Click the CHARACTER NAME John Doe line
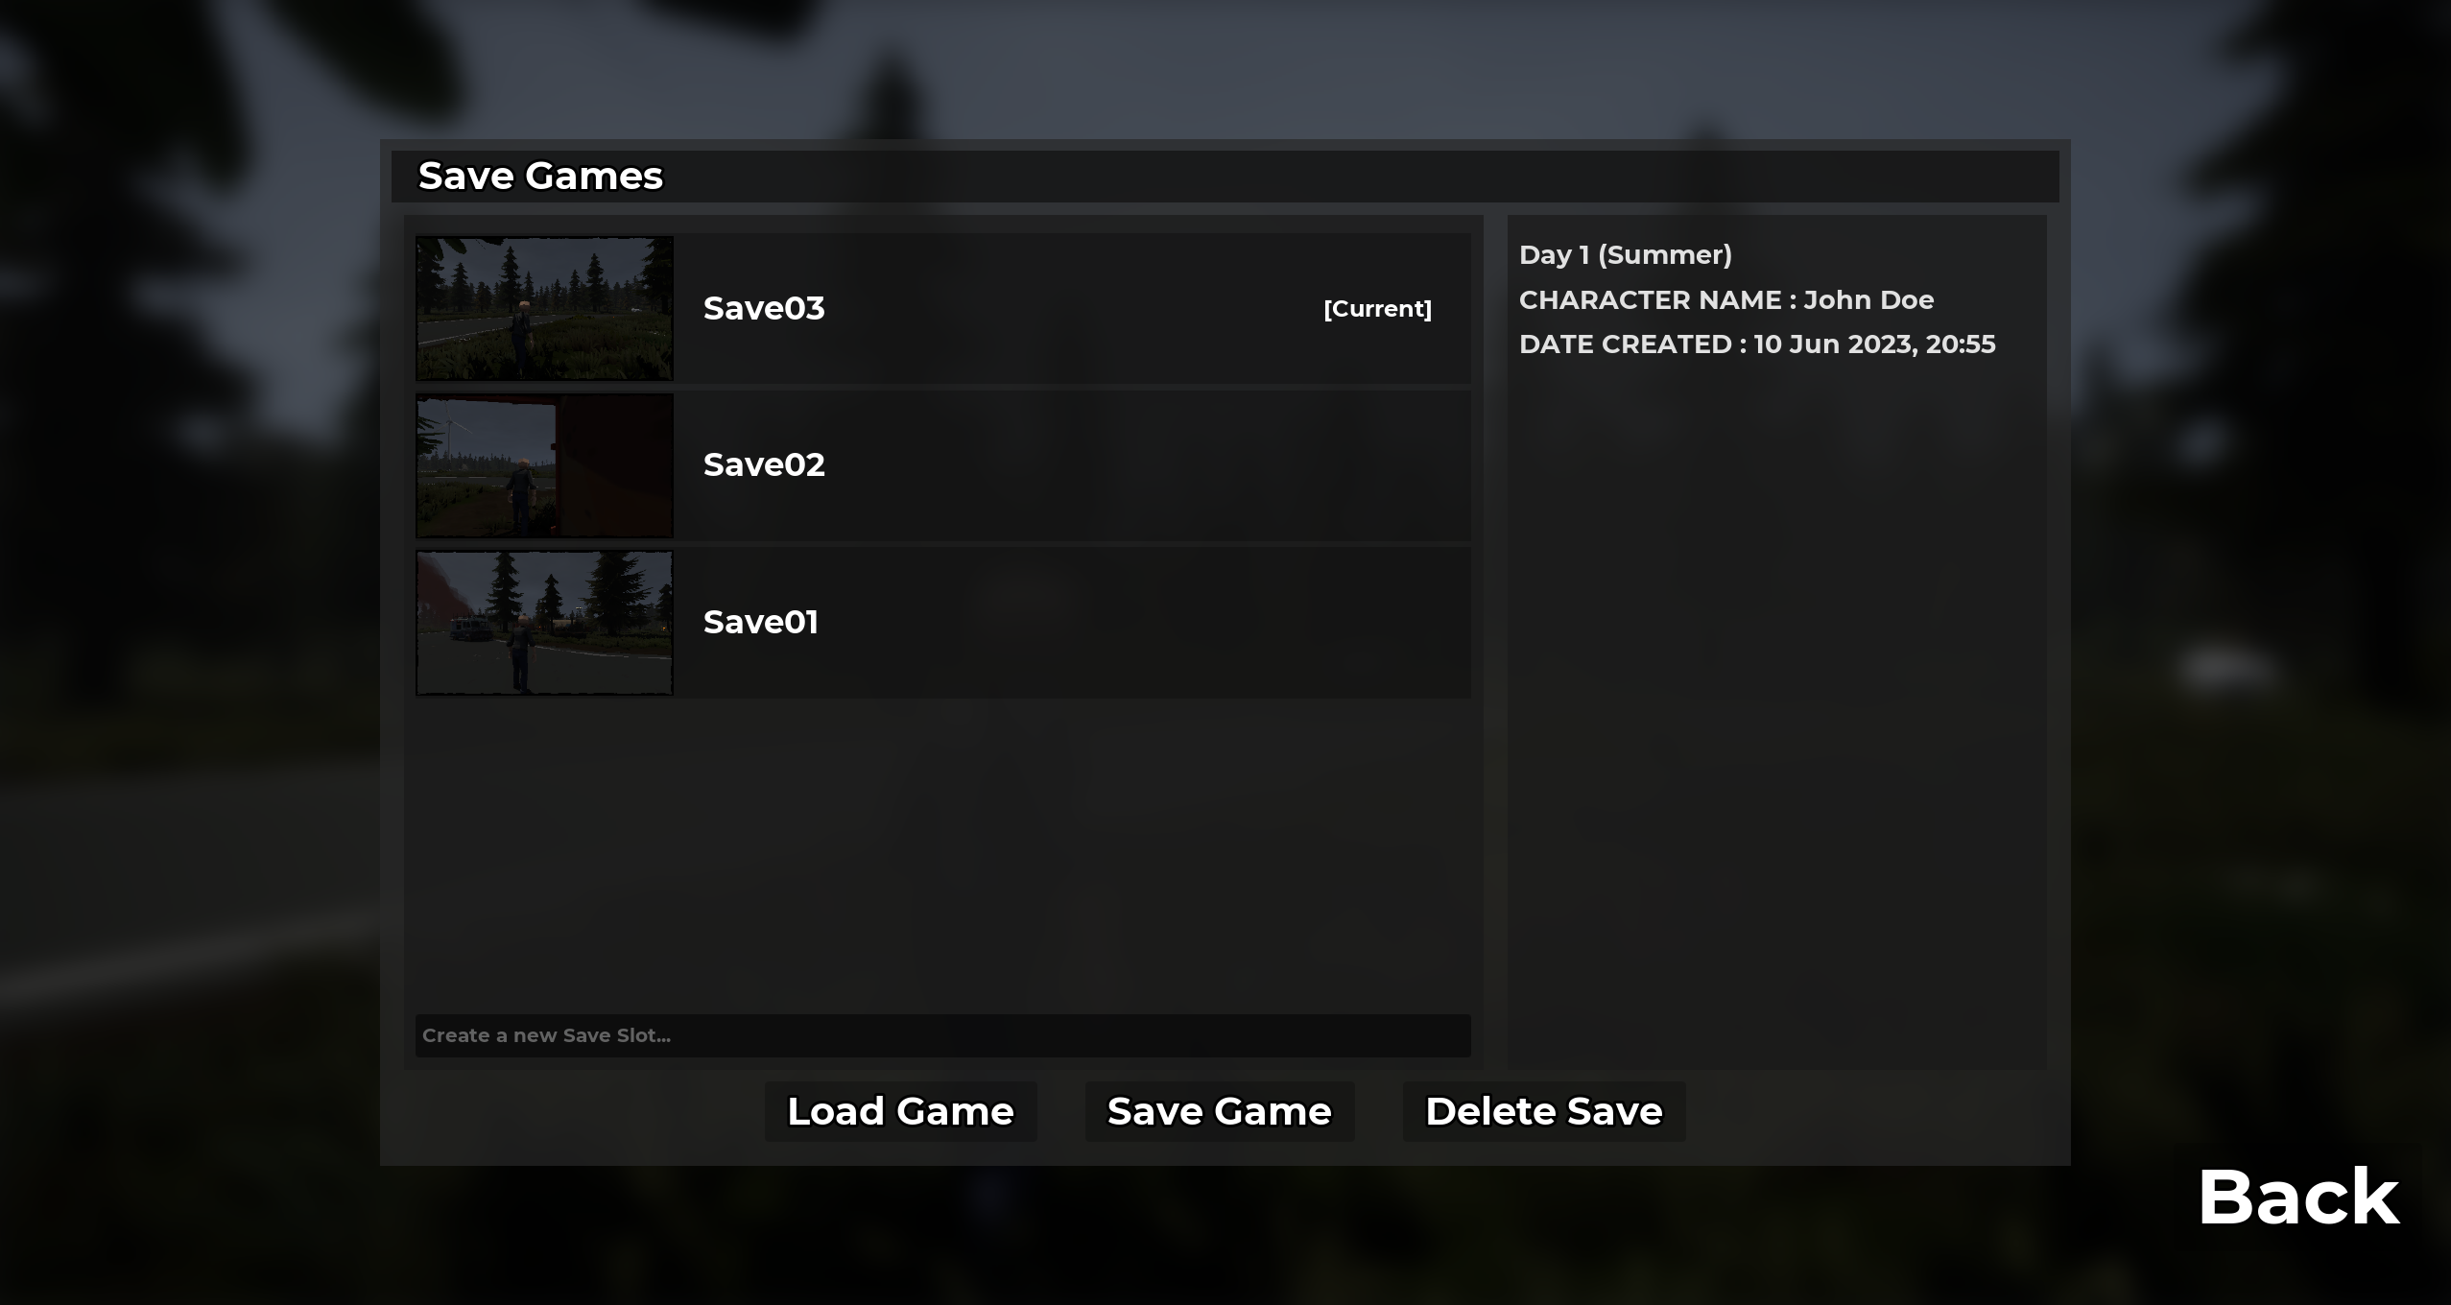Viewport: 2451px width, 1305px height. point(1726,299)
